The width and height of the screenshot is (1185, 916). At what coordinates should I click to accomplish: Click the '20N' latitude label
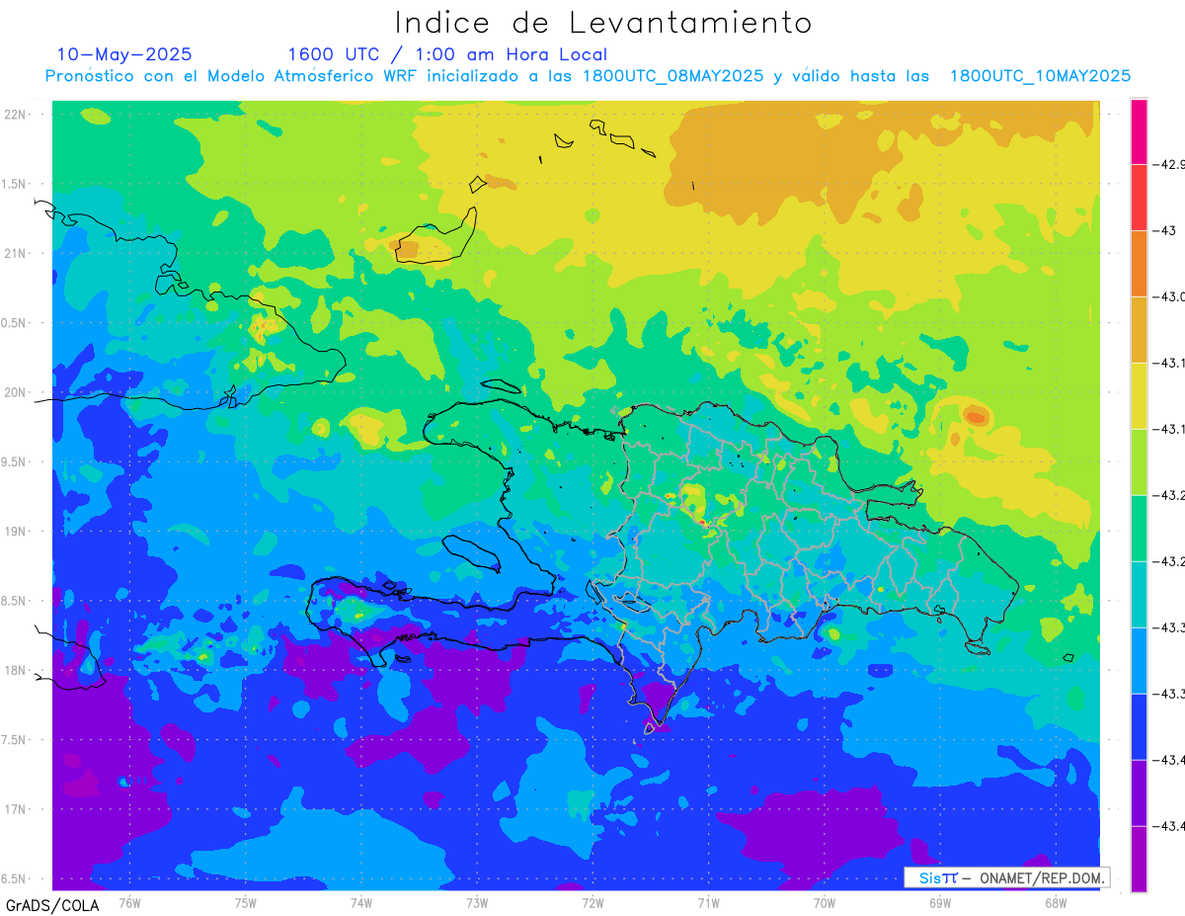click(15, 392)
